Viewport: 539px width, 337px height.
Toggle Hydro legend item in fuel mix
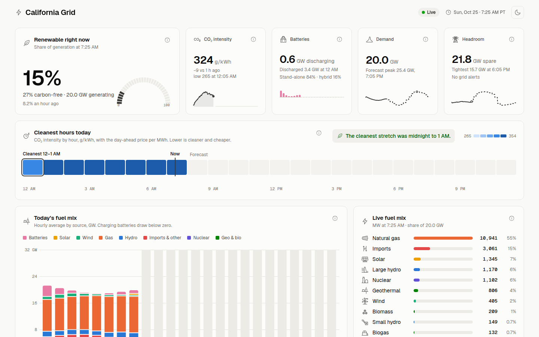(x=128, y=238)
